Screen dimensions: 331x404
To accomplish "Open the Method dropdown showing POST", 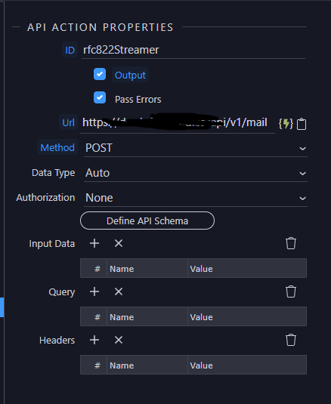I will [196, 148].
